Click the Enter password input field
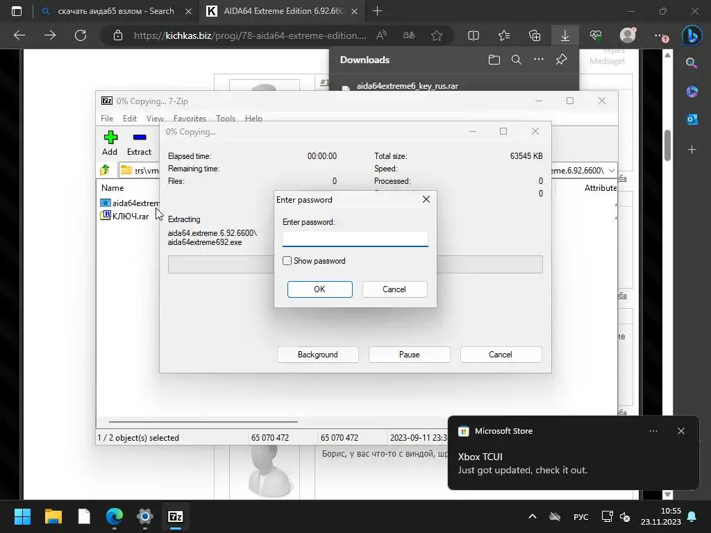This screenshot has width=711, height=533. [355, 239]
